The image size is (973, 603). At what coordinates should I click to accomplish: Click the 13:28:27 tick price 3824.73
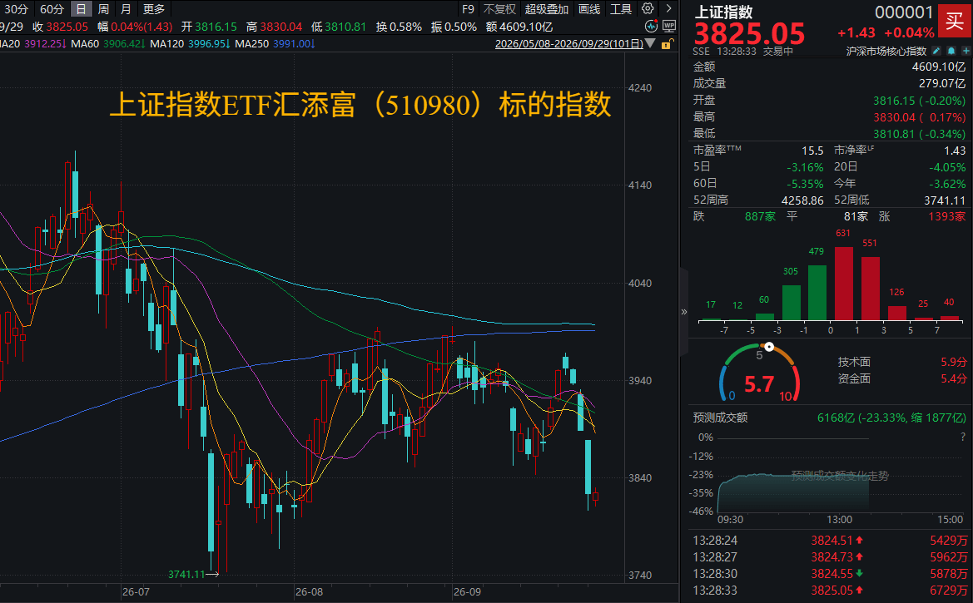coord(832,557)
